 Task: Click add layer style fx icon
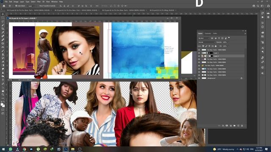click(x=223, y=126)
